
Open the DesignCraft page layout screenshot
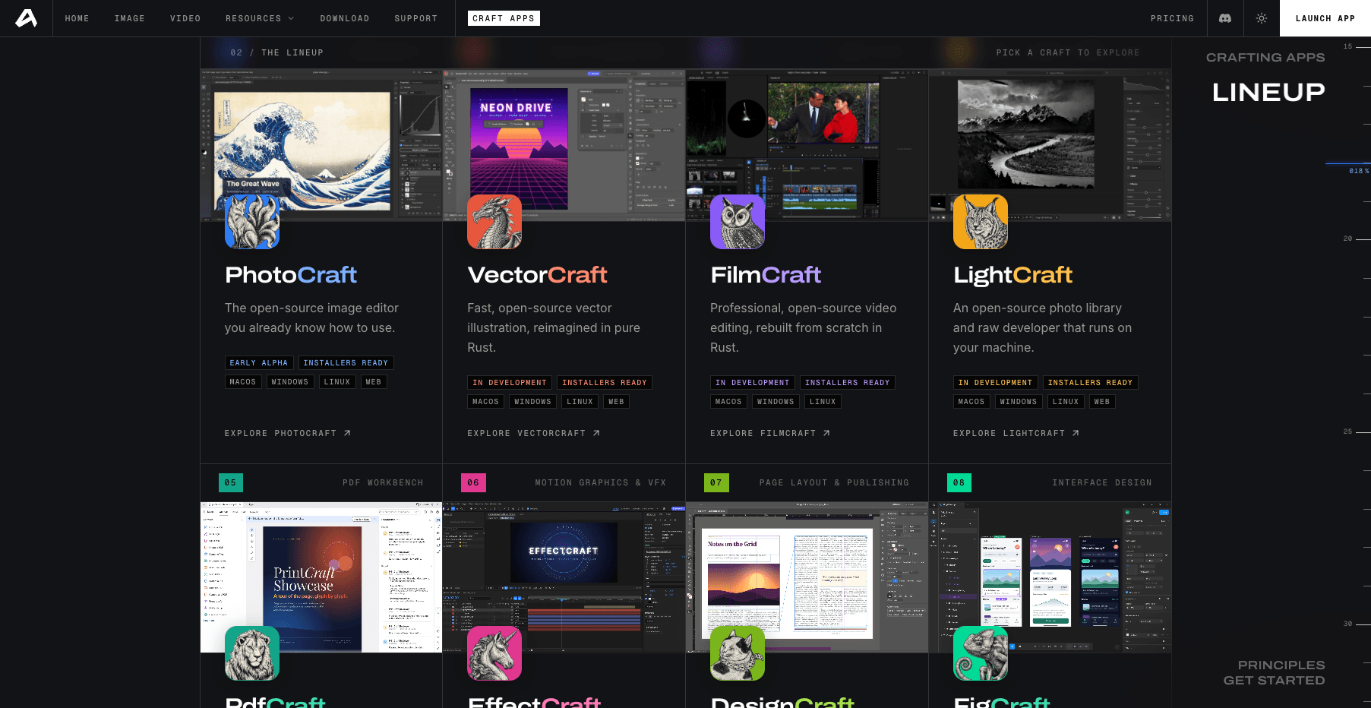(807, 577)
